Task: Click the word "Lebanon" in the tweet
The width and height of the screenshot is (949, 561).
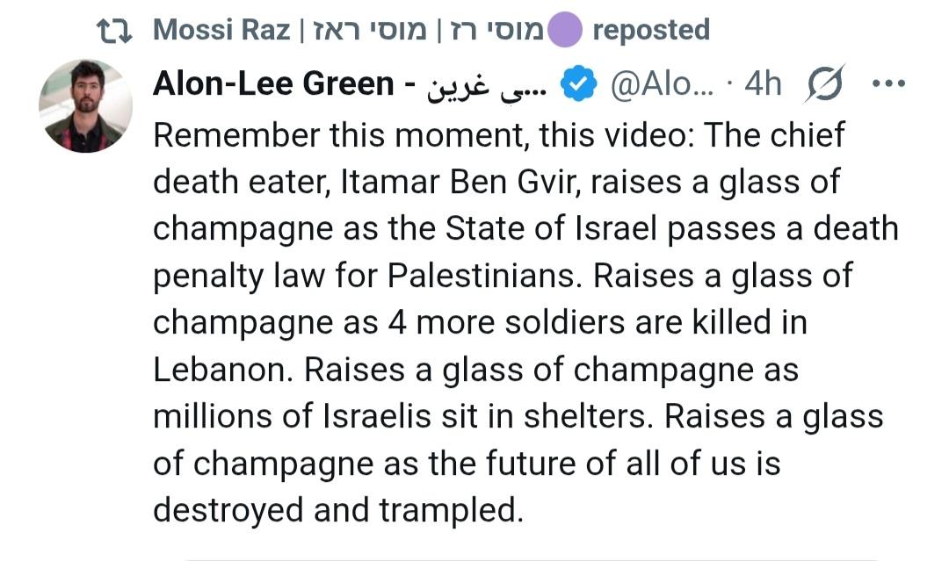Action: coord(222,369)
